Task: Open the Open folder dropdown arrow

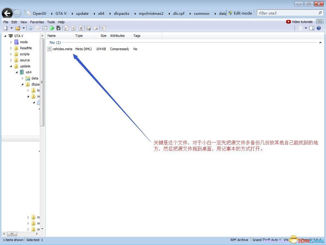Action: 24,28
